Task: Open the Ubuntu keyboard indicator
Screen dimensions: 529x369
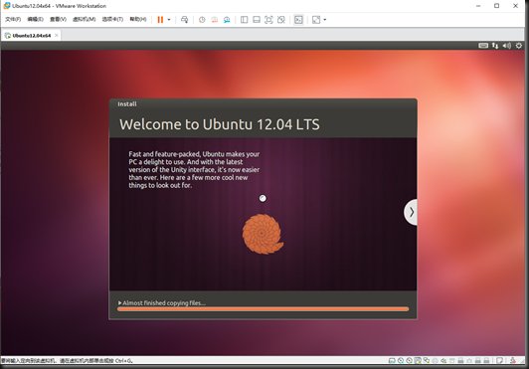Action: pos(483,46)
